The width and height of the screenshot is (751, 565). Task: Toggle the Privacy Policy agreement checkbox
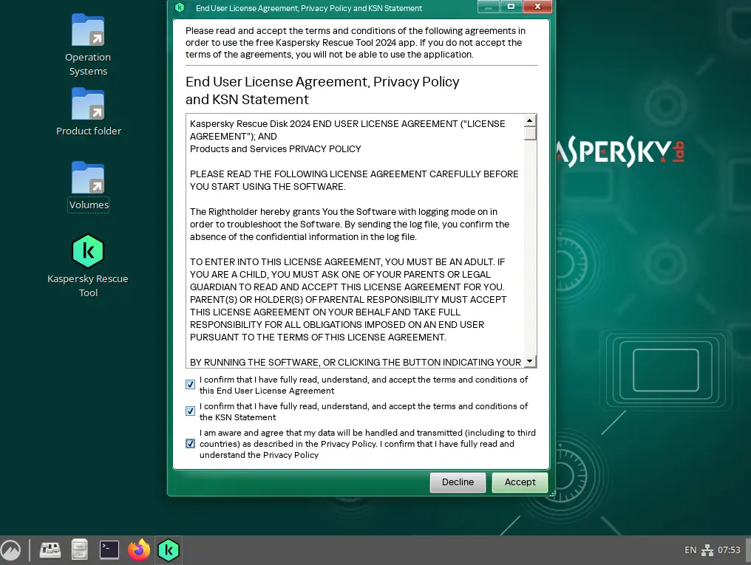pos(191,444)
